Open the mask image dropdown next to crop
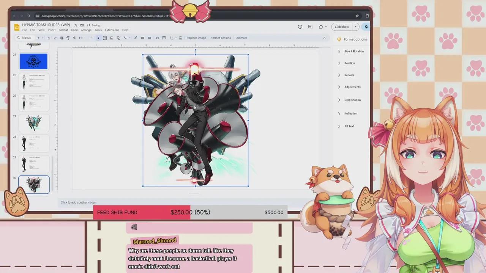Screen dimensions: 486x273 176,38
